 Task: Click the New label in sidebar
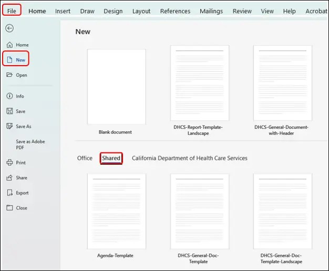[x=20, y=60]
